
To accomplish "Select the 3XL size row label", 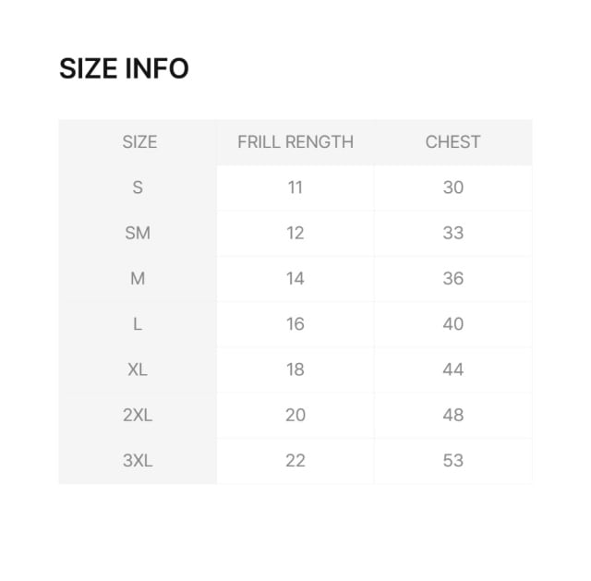I will pyautogui.click(x=138, y=460).
